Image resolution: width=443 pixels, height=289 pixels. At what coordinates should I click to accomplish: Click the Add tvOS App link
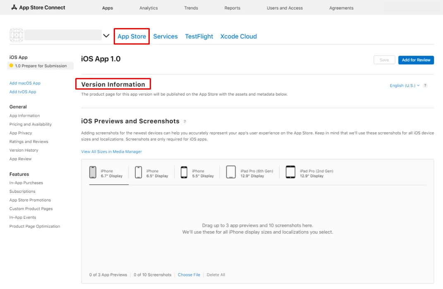(x=23, y=92)
